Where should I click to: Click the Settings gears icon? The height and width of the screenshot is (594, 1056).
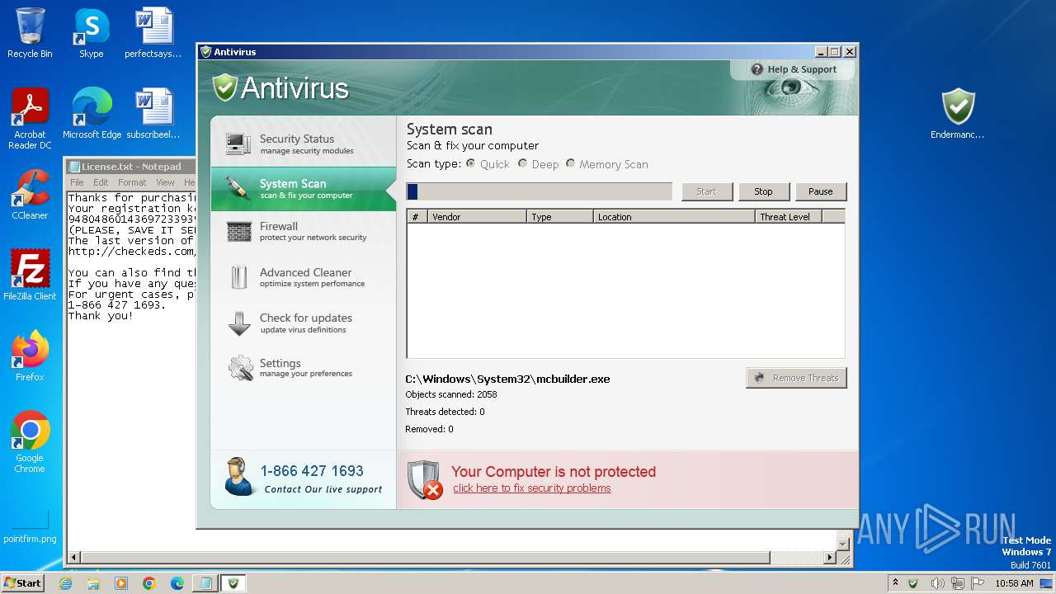(x=240, y=368)
